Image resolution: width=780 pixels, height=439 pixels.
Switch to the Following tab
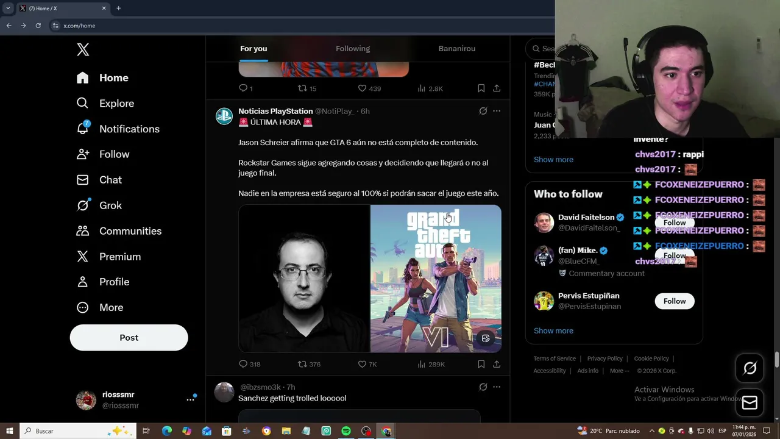(x=353, y=49)
